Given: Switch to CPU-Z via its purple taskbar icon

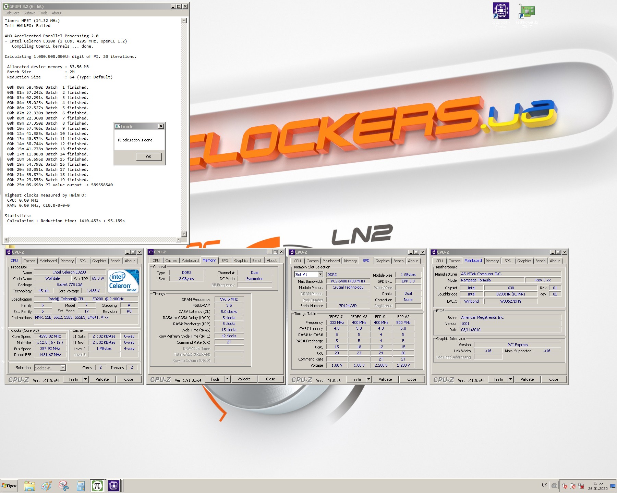Looking at the screenshot, I should coord(114,486).
